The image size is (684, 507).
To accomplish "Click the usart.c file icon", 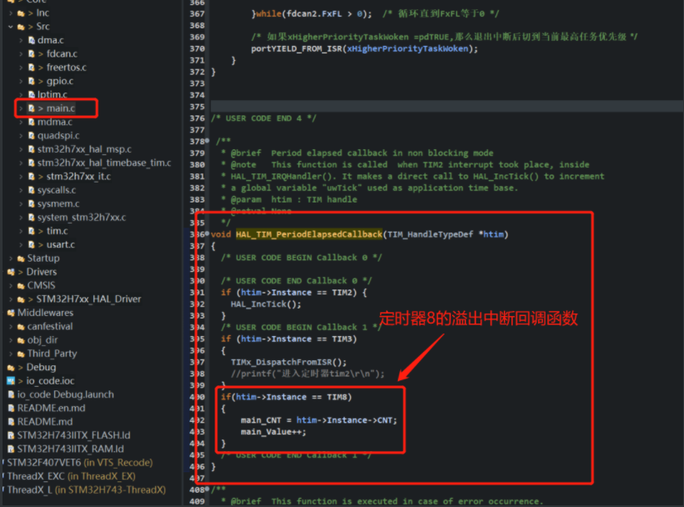I will [32, 244].
